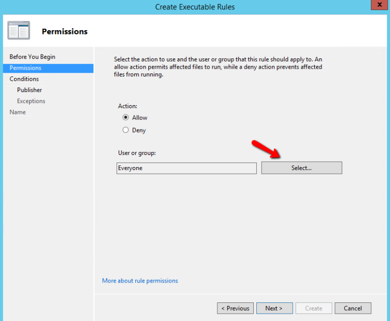Image resolution: width=390 pixels, height=321 pixels.
Task: Click the < Previous button
Action: coord(235,308)
